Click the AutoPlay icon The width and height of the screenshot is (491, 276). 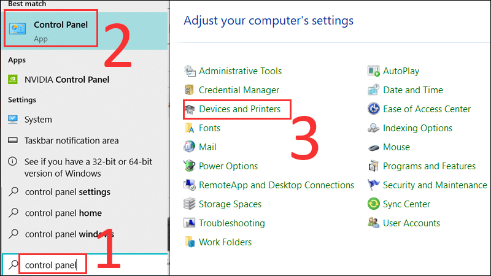pos(374,71)
